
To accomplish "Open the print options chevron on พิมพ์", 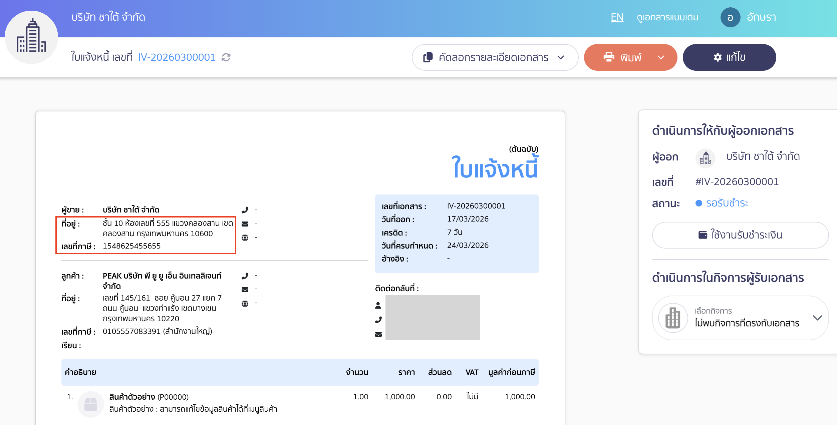I will (x=661, y=57).
